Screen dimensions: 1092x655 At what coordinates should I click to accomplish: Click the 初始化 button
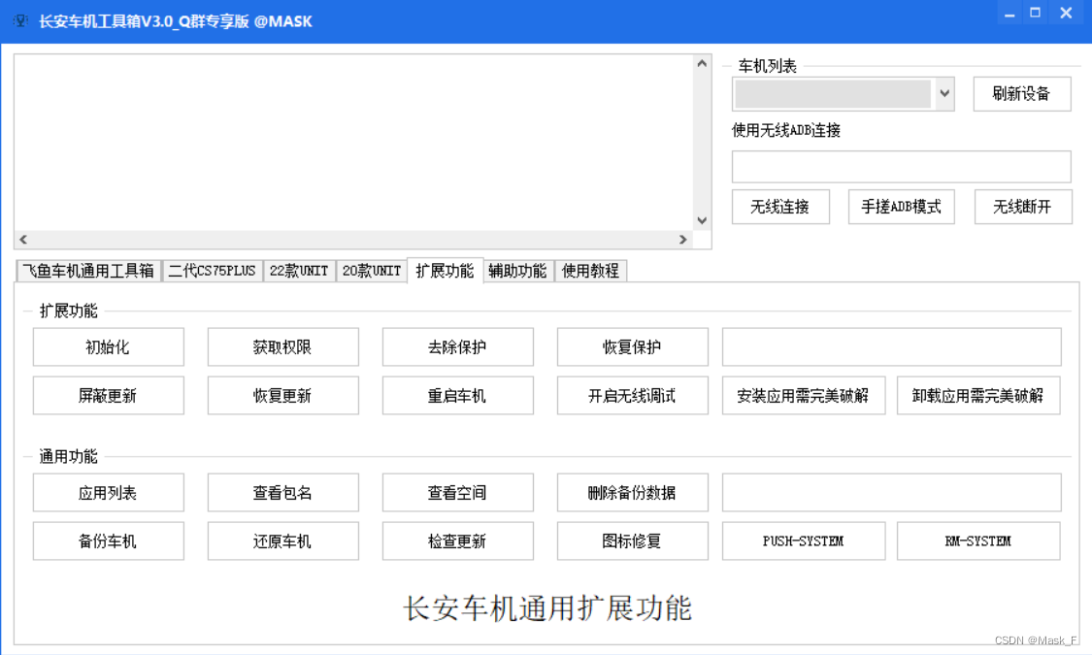(x=108, y=346)
